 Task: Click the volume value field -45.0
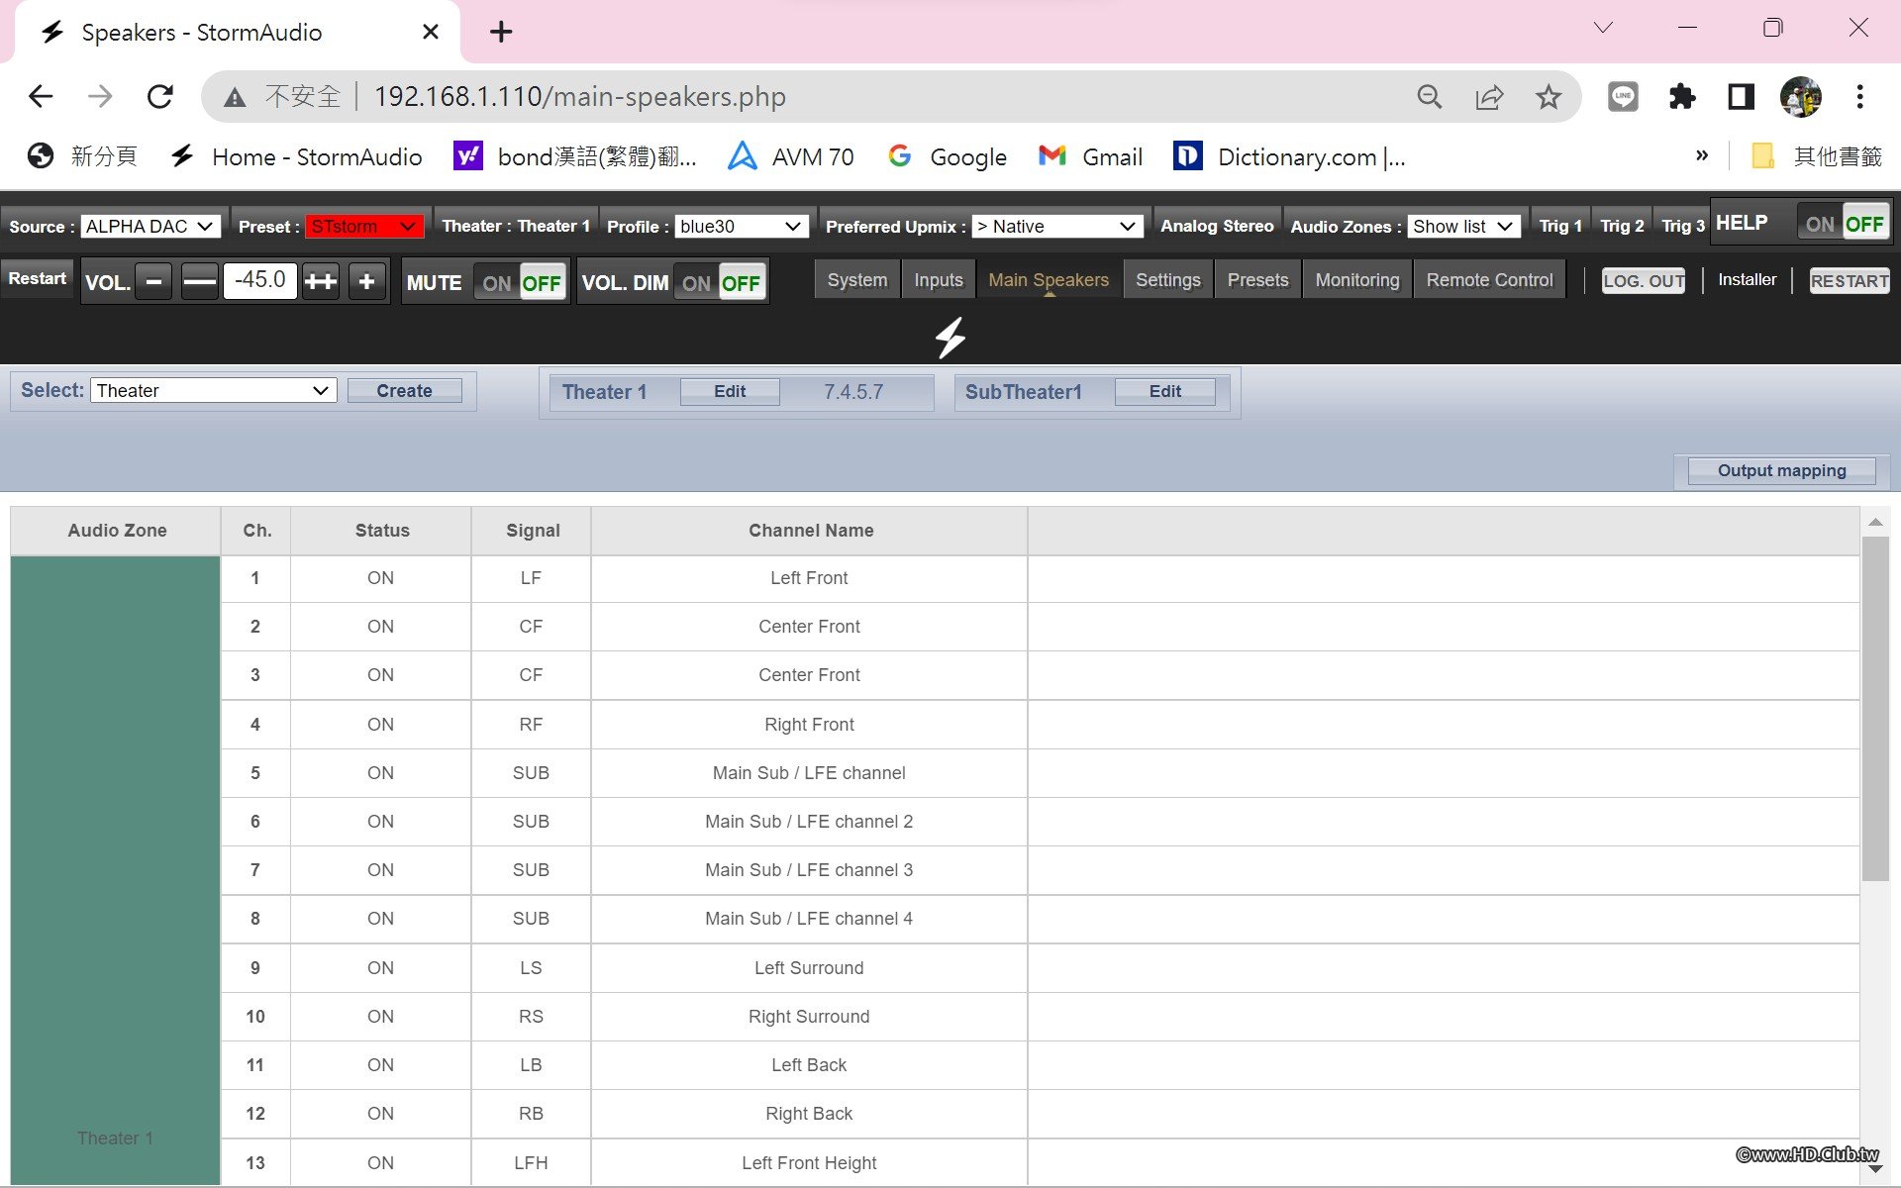260,280
